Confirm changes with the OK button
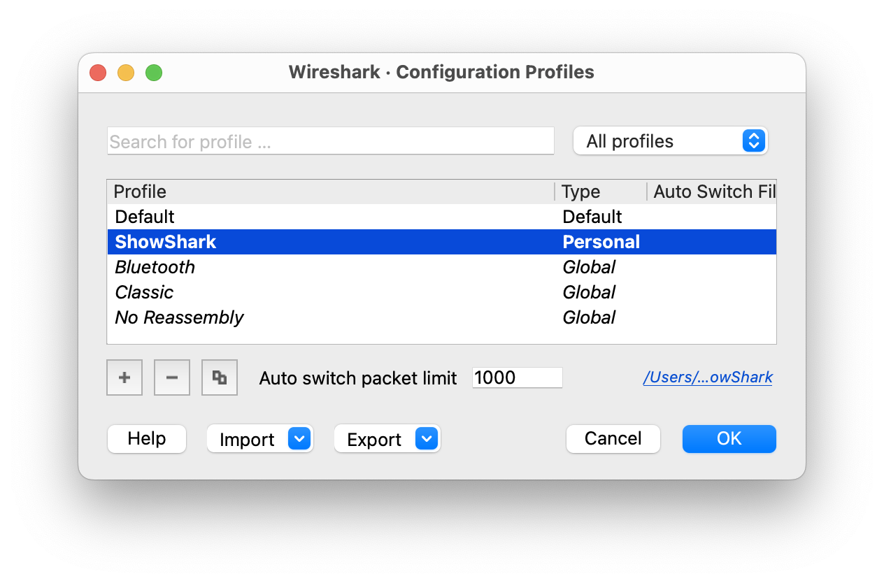This screenshot has height=583, width=884. 729,438
